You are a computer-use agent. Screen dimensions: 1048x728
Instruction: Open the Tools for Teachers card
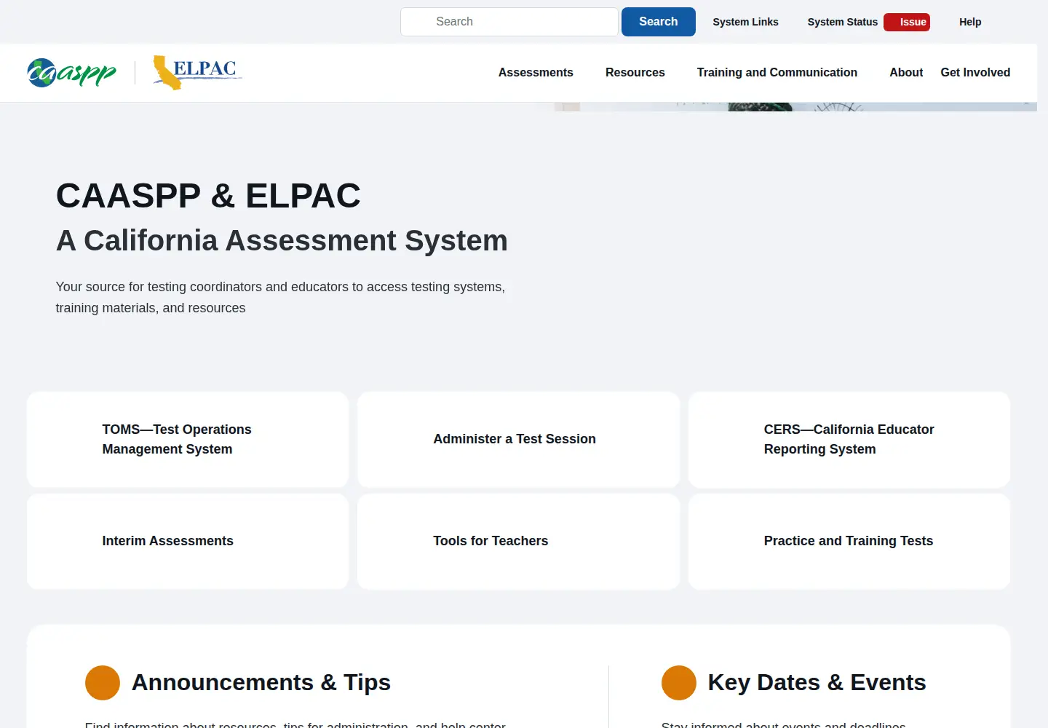519,542
